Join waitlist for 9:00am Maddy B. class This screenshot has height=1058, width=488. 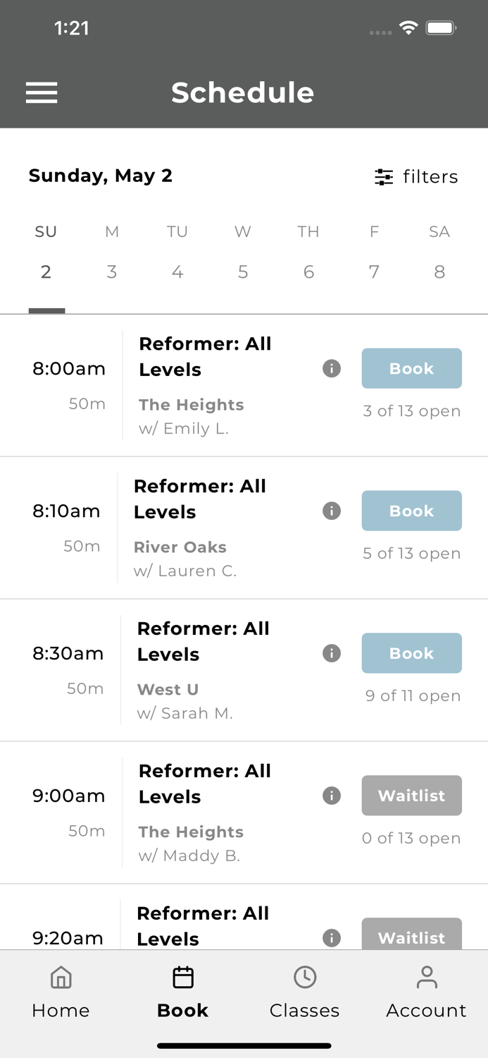tap(411, 796)
